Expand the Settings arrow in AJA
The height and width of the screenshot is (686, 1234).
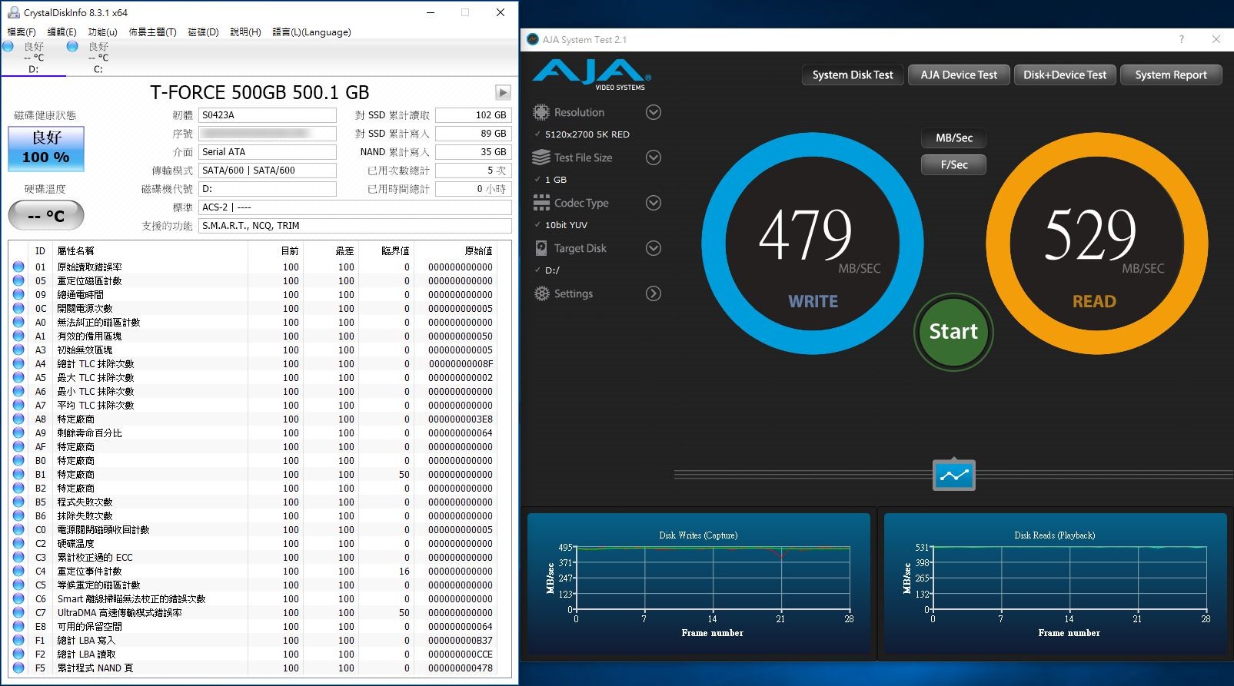(654, 293)
